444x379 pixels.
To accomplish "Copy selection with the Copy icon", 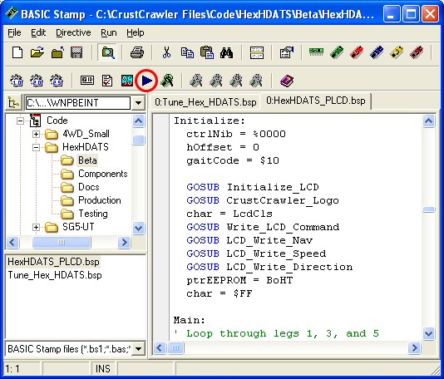I will coord(187,52).
